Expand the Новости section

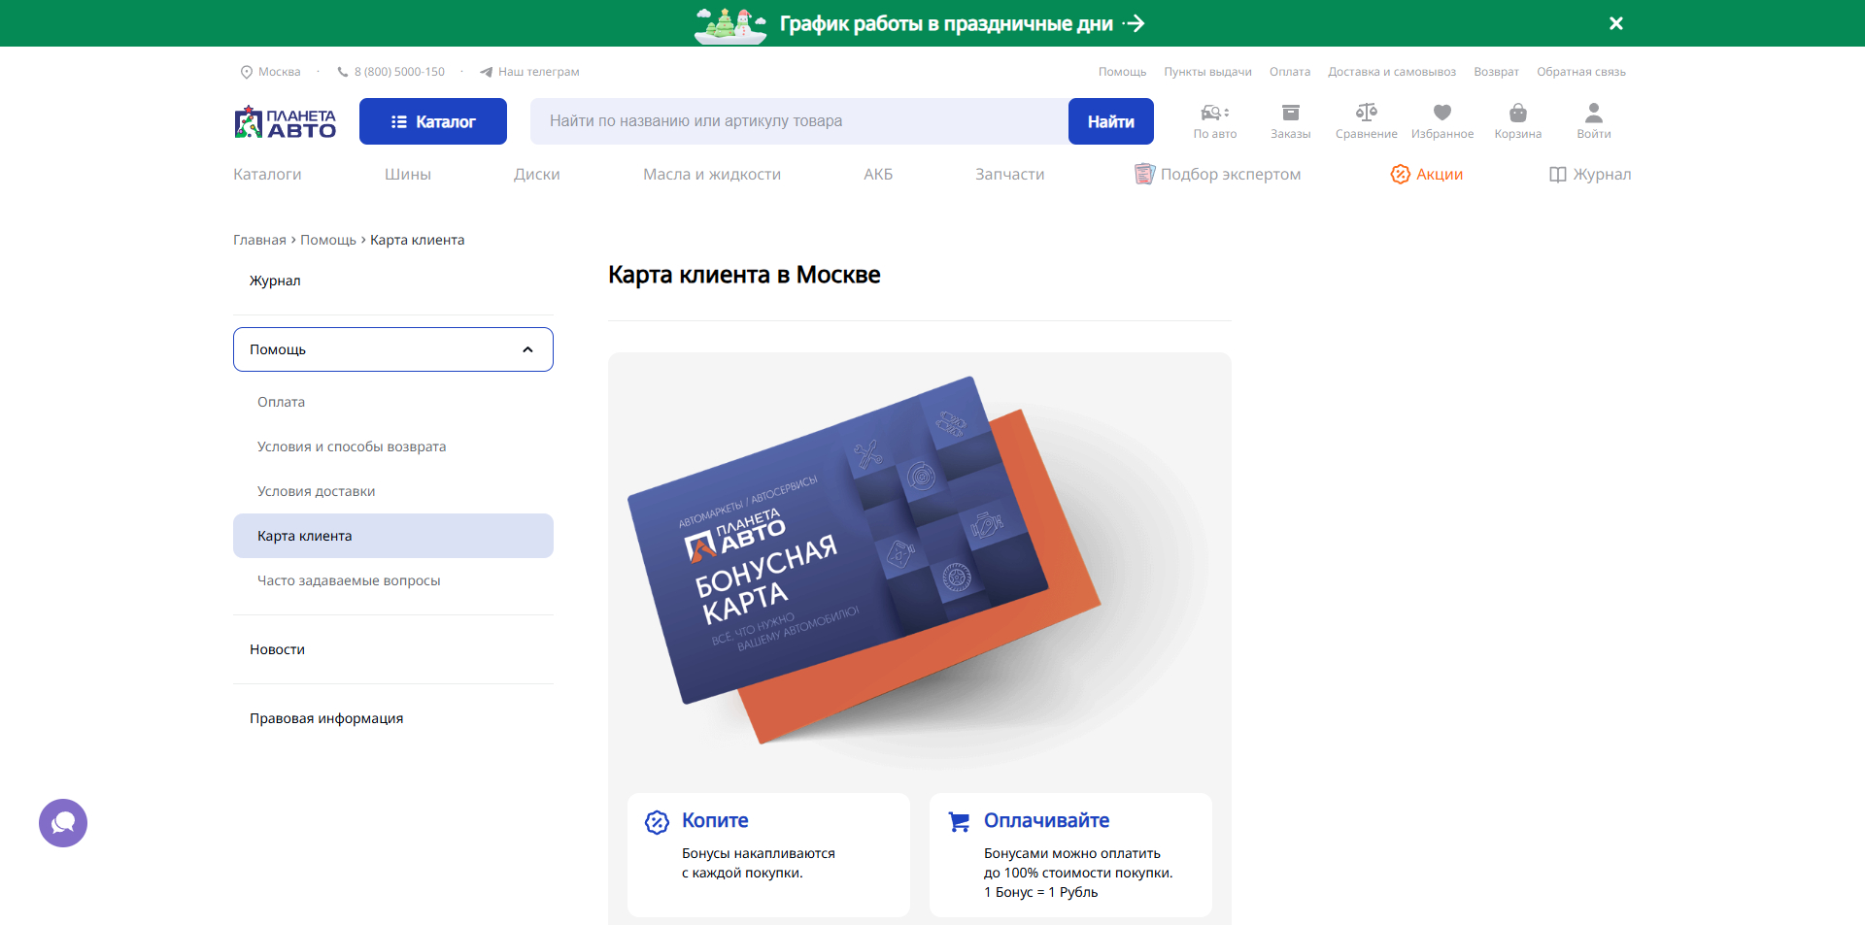coord(277,648)
